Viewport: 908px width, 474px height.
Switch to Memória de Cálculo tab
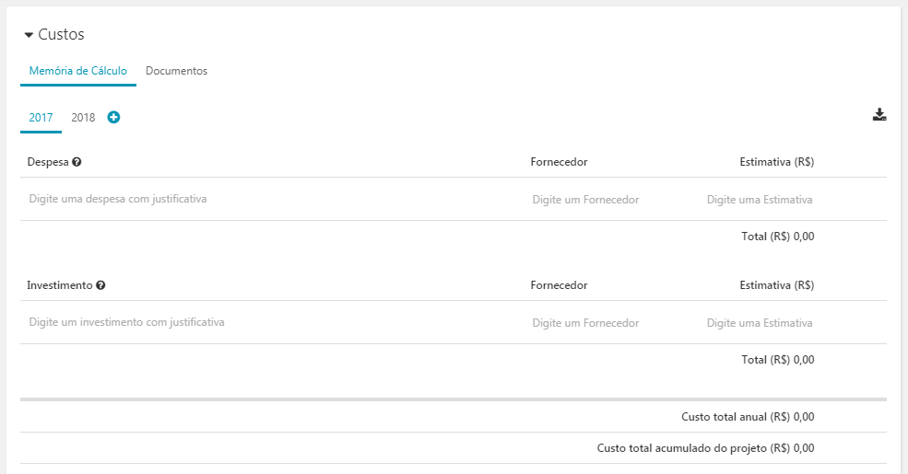[78, 71]
